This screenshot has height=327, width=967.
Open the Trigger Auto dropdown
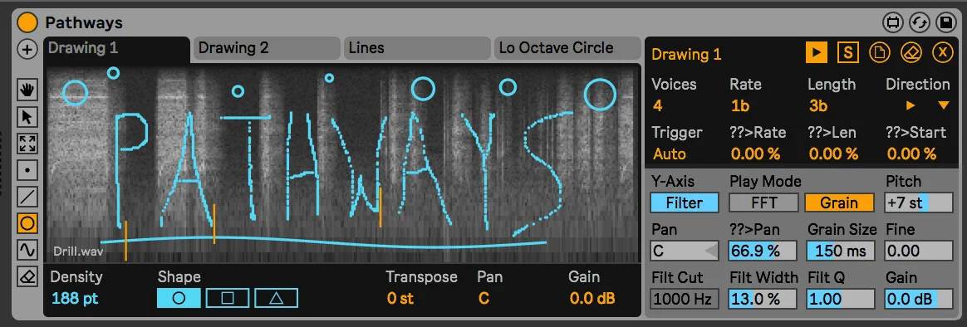click(669, 154)
